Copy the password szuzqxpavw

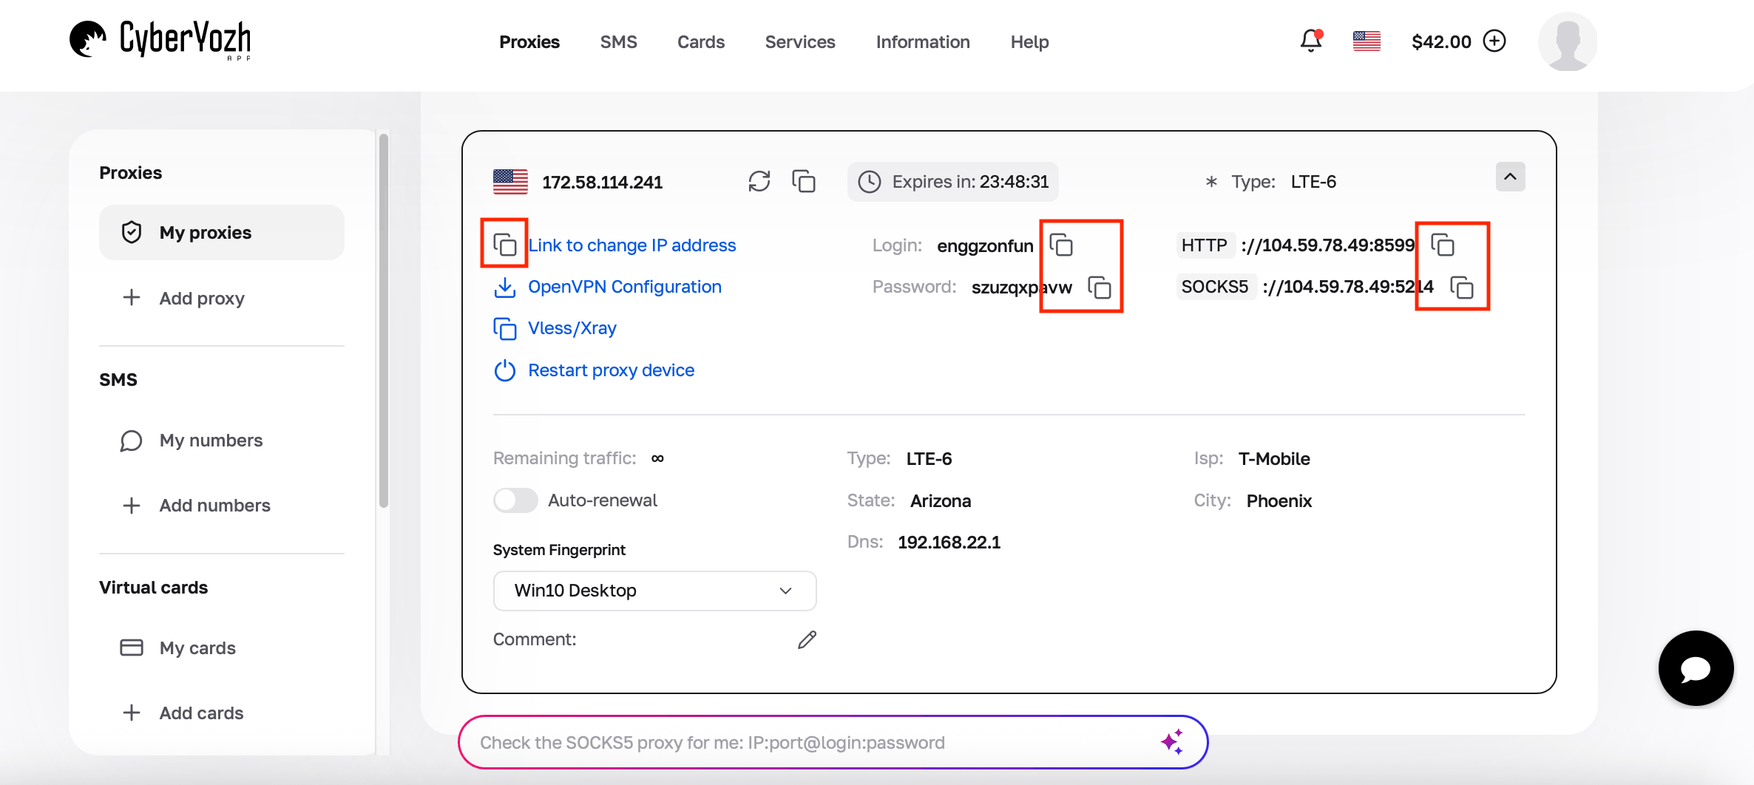click(1100, 288)
